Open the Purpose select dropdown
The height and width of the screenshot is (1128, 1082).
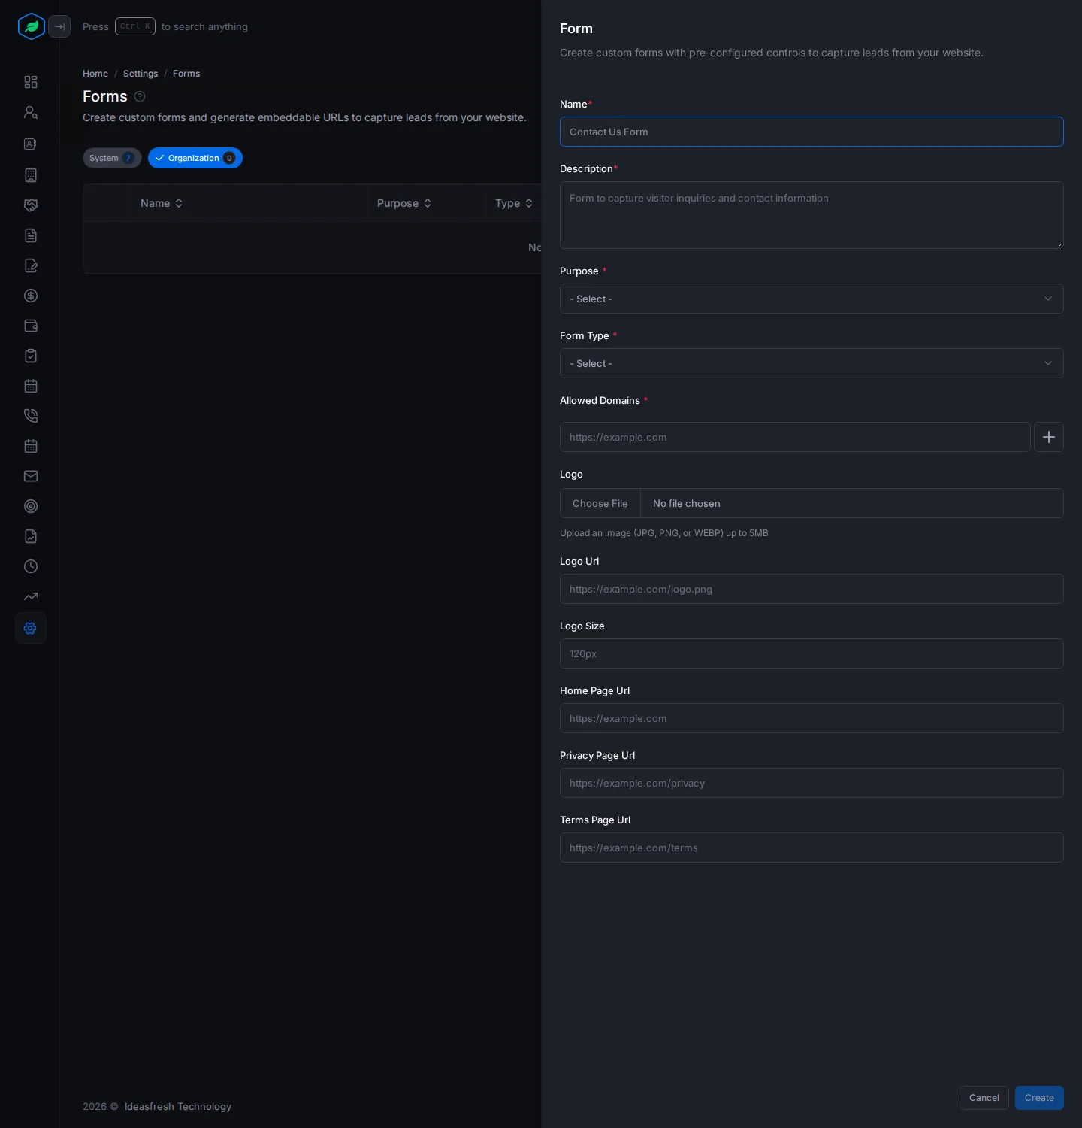point(811,299)
